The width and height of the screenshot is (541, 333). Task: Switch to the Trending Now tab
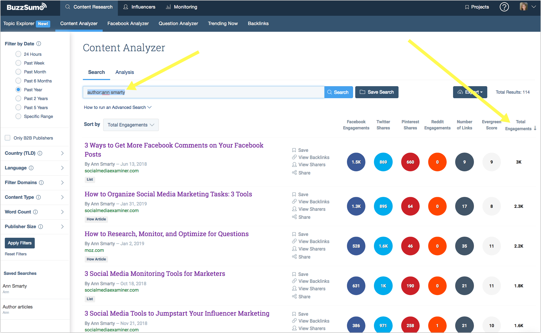click(x=223, y=23)
